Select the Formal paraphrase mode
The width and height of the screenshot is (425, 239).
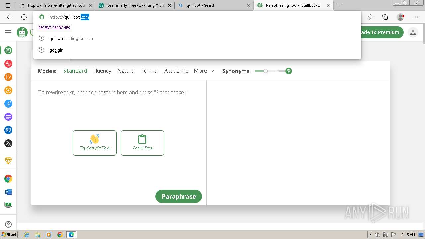150,71
